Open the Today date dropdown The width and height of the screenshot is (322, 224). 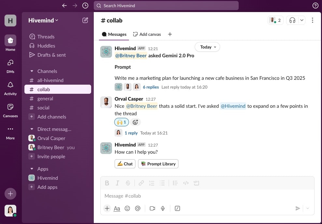pyautogui.click(x=207, y=47)
